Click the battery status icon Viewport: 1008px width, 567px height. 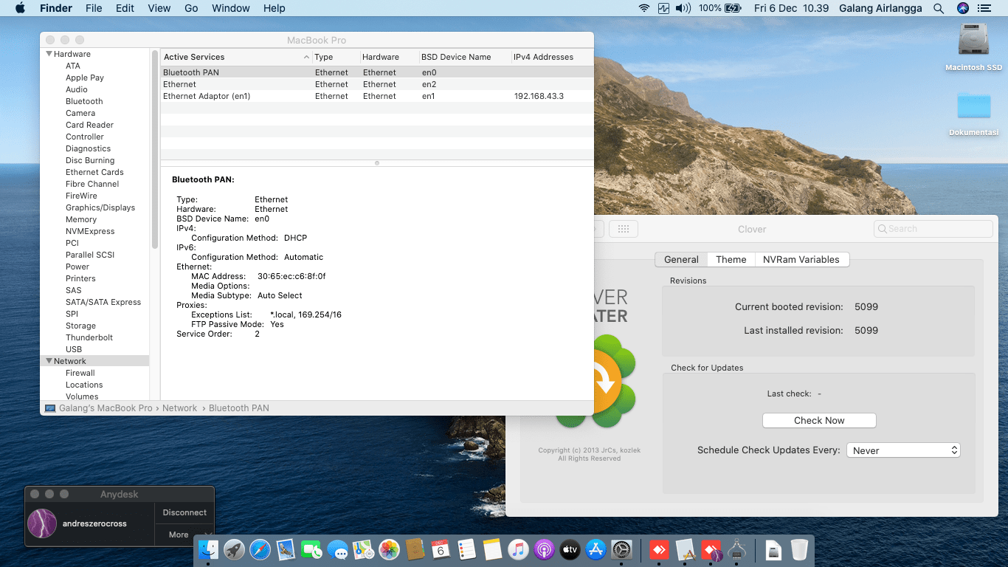click(x=733, y=8)
